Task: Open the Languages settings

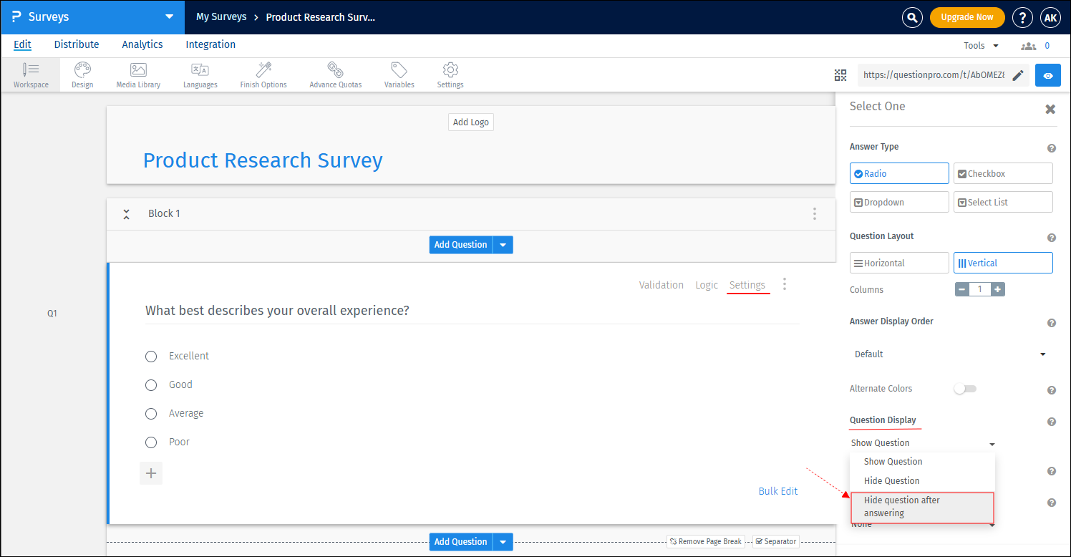Action: [200, 74]
